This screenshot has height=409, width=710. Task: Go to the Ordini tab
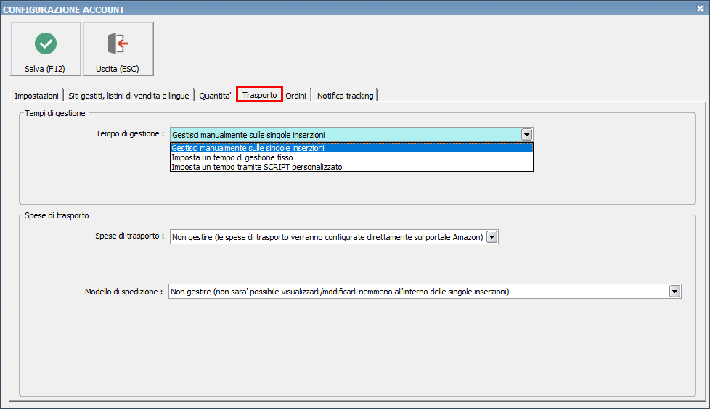pos(296,96)
